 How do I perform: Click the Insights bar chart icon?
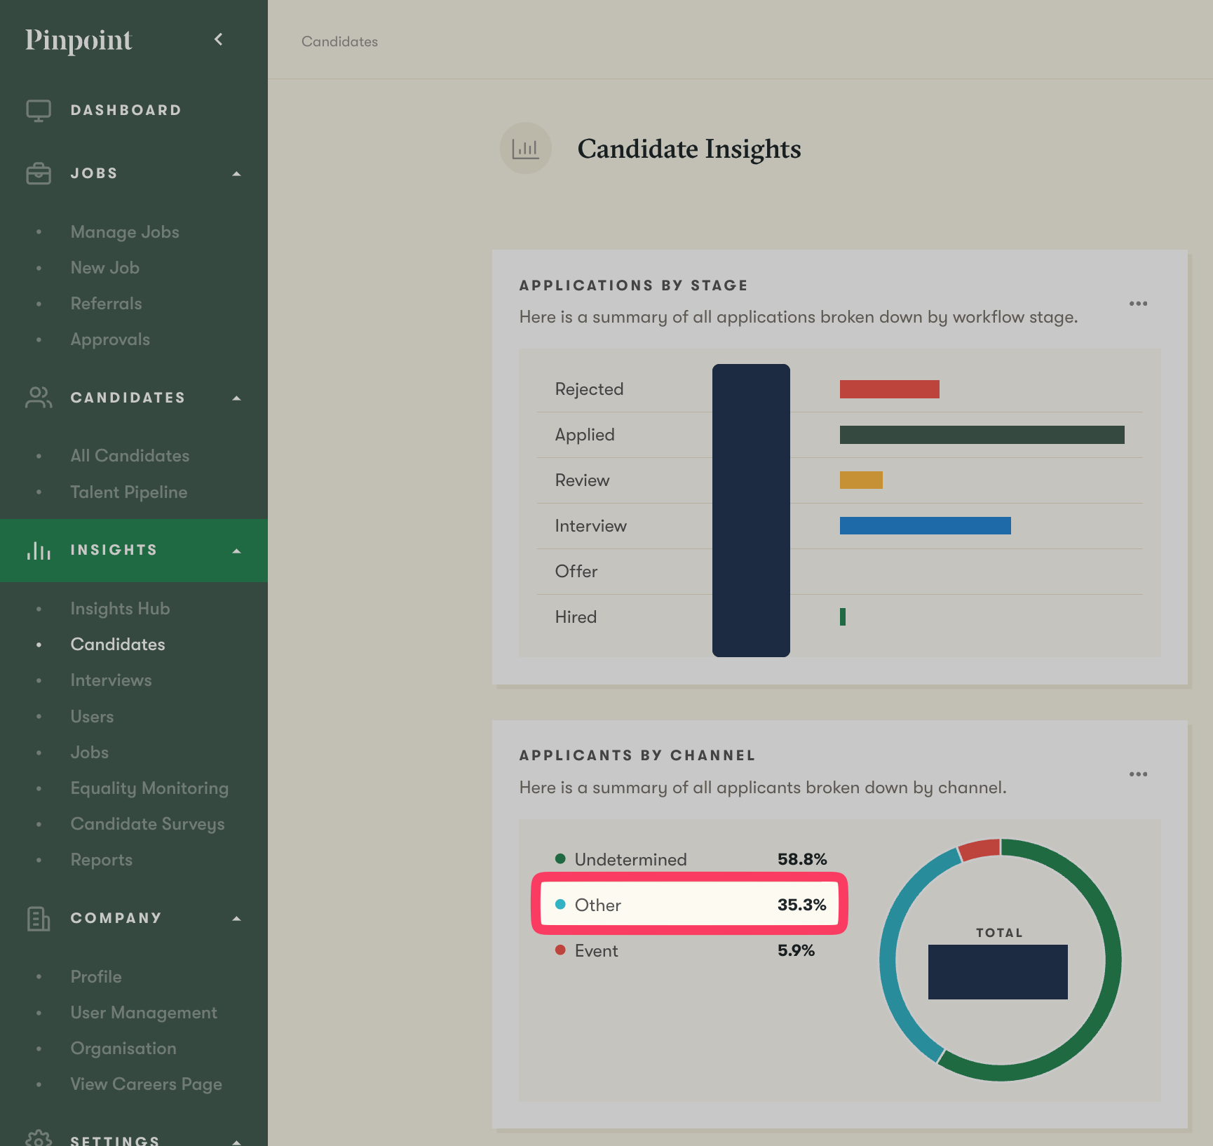(39, 551)
